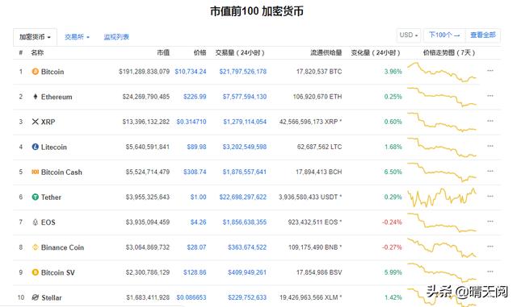
Task: Click Tether market cap $3,955,325,643
Action: pyautogui.click(x=148, y=197)
